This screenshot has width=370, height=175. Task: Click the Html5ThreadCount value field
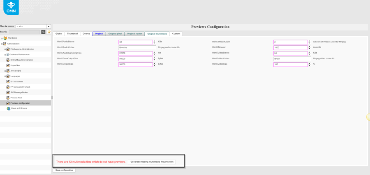click(291, 42)
